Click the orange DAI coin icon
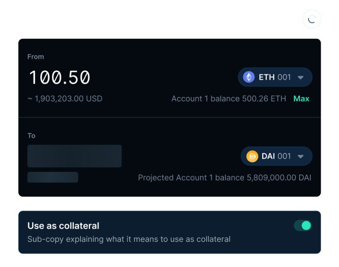Screen dimensions: 339x267 [x=252, y=156]
